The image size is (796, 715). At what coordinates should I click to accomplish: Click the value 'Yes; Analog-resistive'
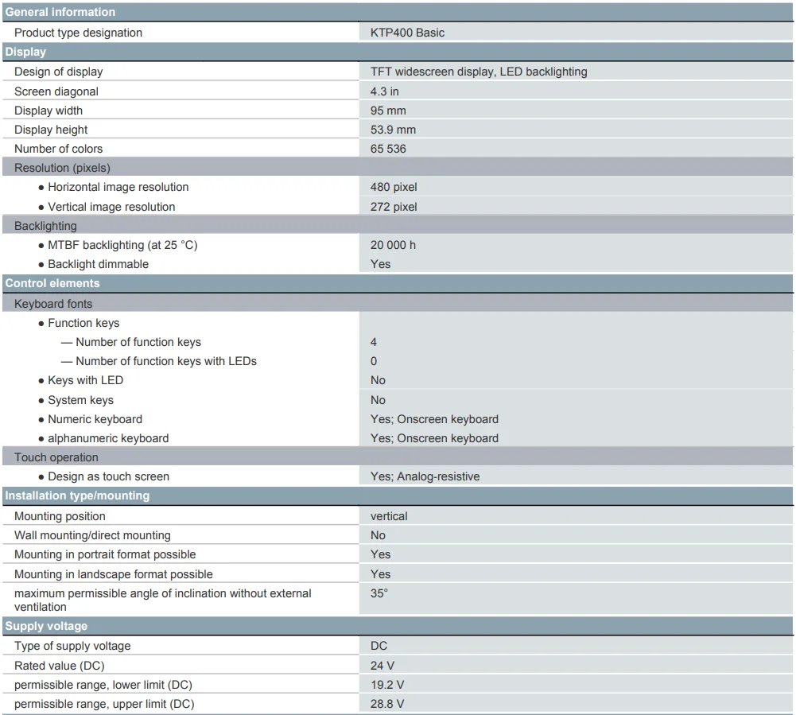(425, 476)
